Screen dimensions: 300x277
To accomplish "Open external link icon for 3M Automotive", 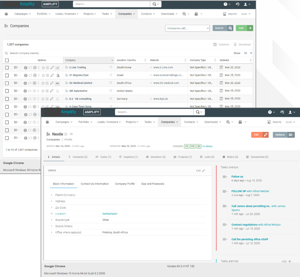I will coord(111,91).
